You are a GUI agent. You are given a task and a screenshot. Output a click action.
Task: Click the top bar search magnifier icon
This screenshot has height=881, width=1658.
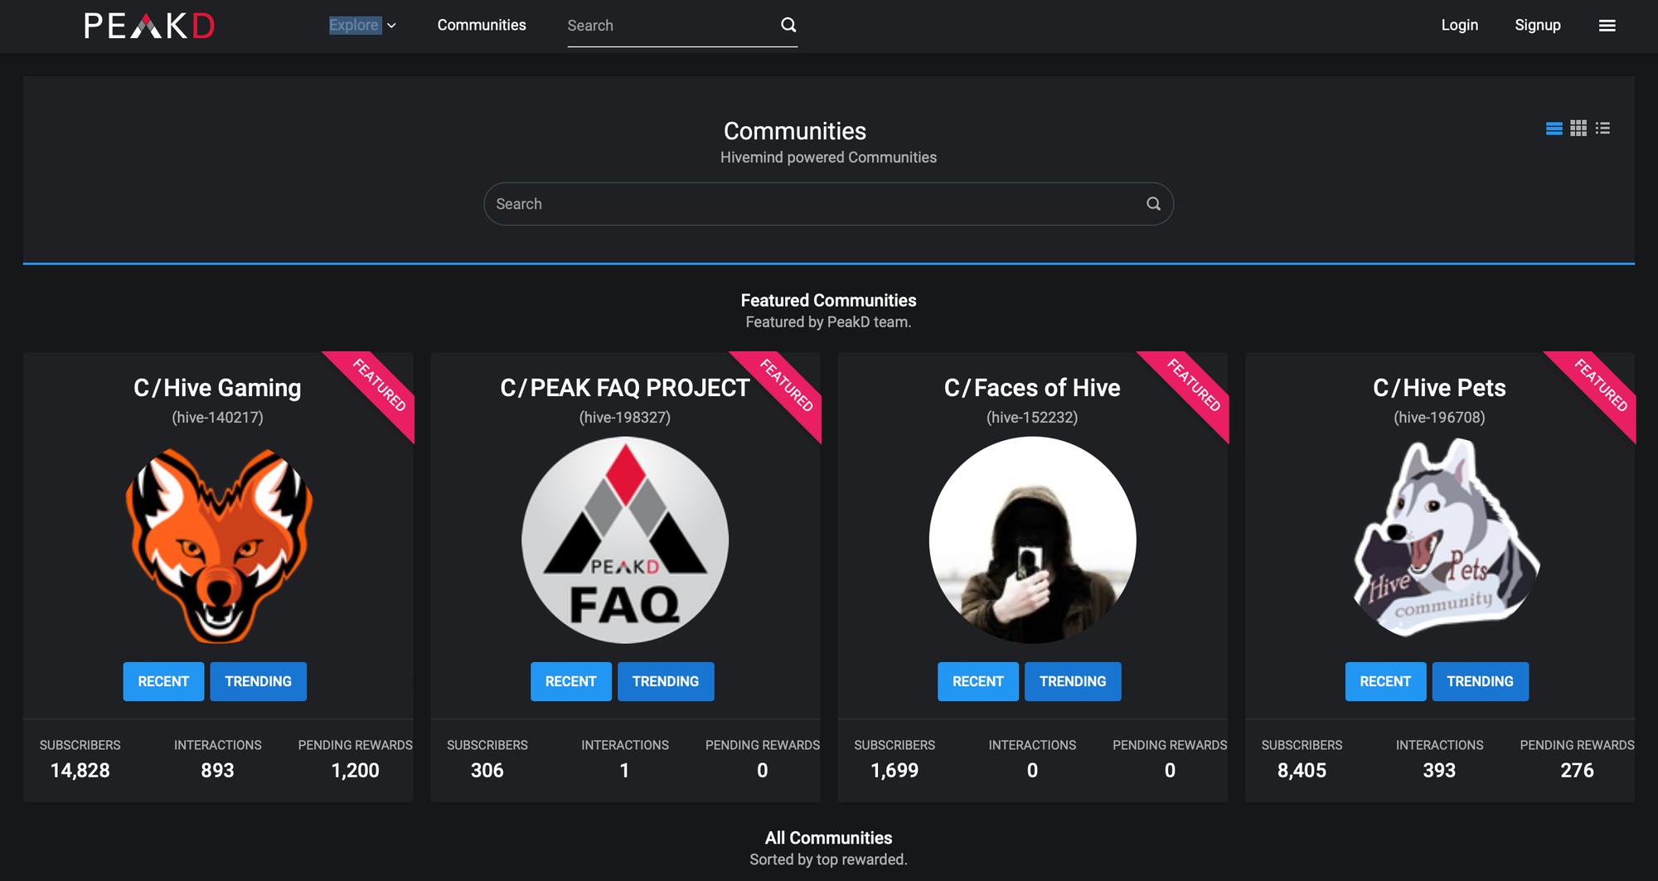pyautogui.click(x=788, y=25)
